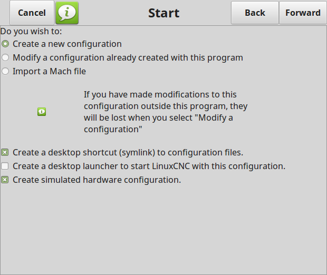The height and width of the screenshot is (275, 327).
Task: Select the Create a new configuration radio circle
Action: pos(5,44)
